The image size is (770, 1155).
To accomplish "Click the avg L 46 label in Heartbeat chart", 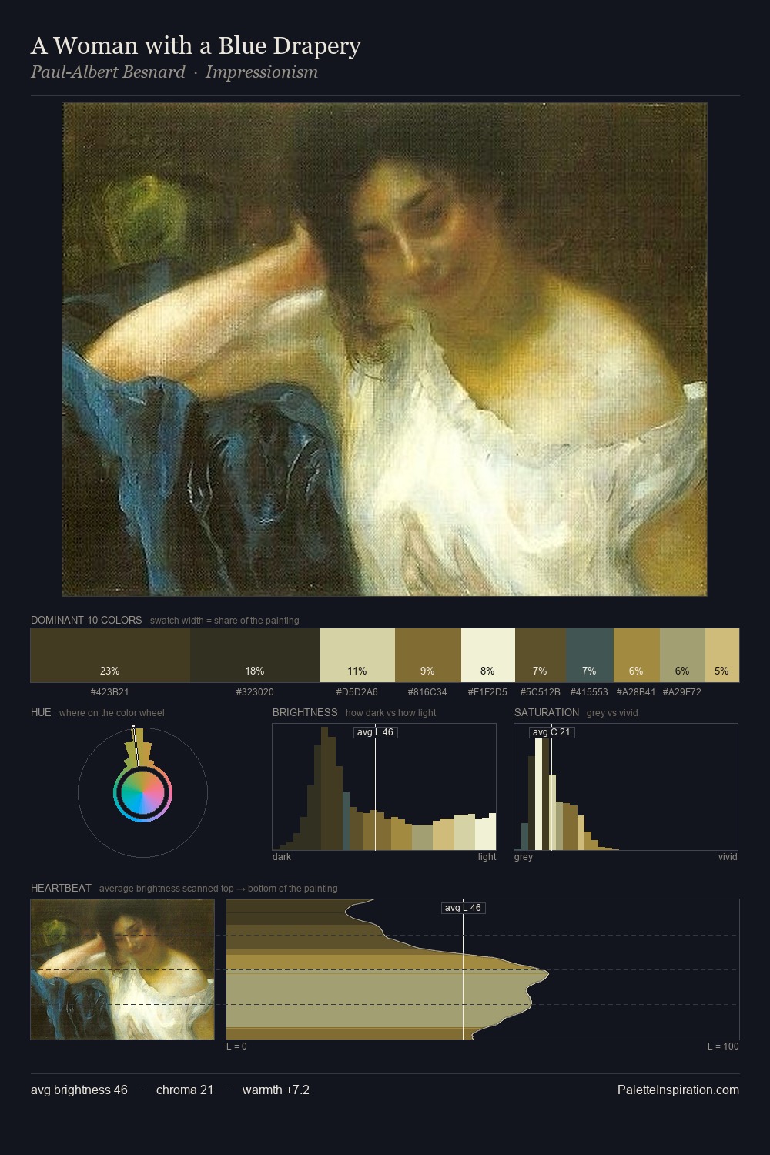I will [463, 908].
